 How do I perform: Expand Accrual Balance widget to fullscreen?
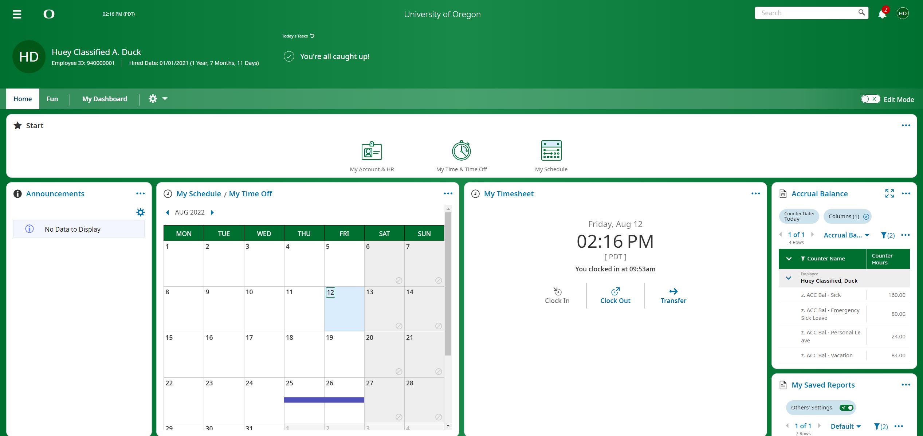tap(889, 193)
